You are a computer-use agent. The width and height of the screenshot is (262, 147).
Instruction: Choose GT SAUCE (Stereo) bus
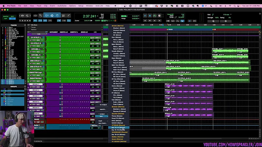[x=119, y=142]
